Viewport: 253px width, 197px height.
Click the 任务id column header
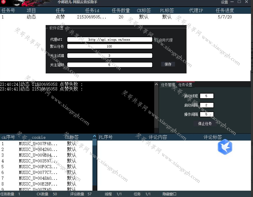(92, 10)
